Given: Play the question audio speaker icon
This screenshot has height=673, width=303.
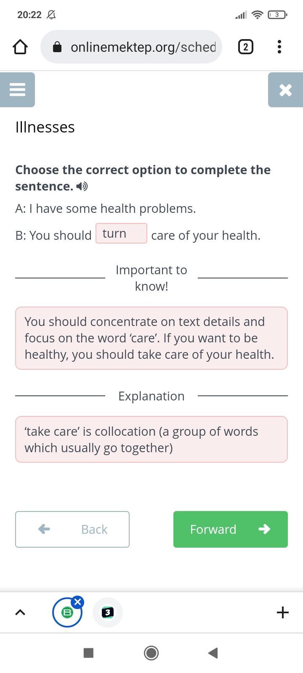Looking at the screenshot, I should pos(82,186).
